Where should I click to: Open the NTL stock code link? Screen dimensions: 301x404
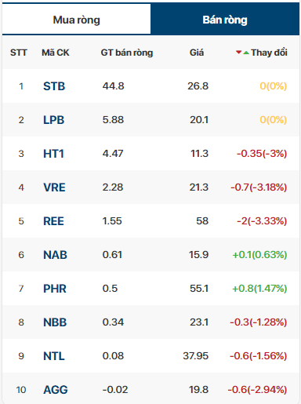(x=54, y=356)
